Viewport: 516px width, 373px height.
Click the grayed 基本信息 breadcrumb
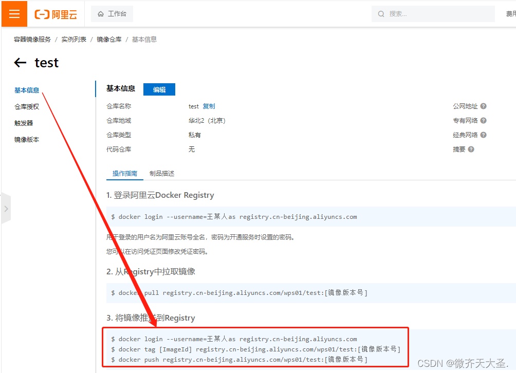(144, 40)
